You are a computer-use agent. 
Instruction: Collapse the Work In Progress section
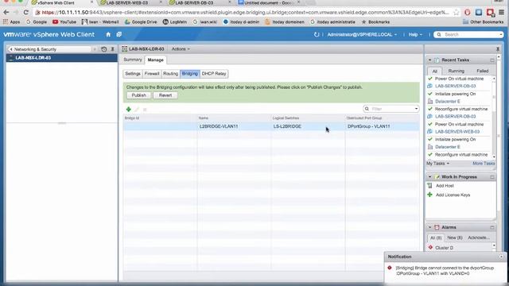click(x=429, y=177)
